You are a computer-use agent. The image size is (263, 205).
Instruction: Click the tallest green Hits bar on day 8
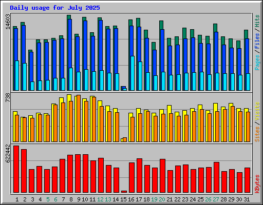coord(69,17)
